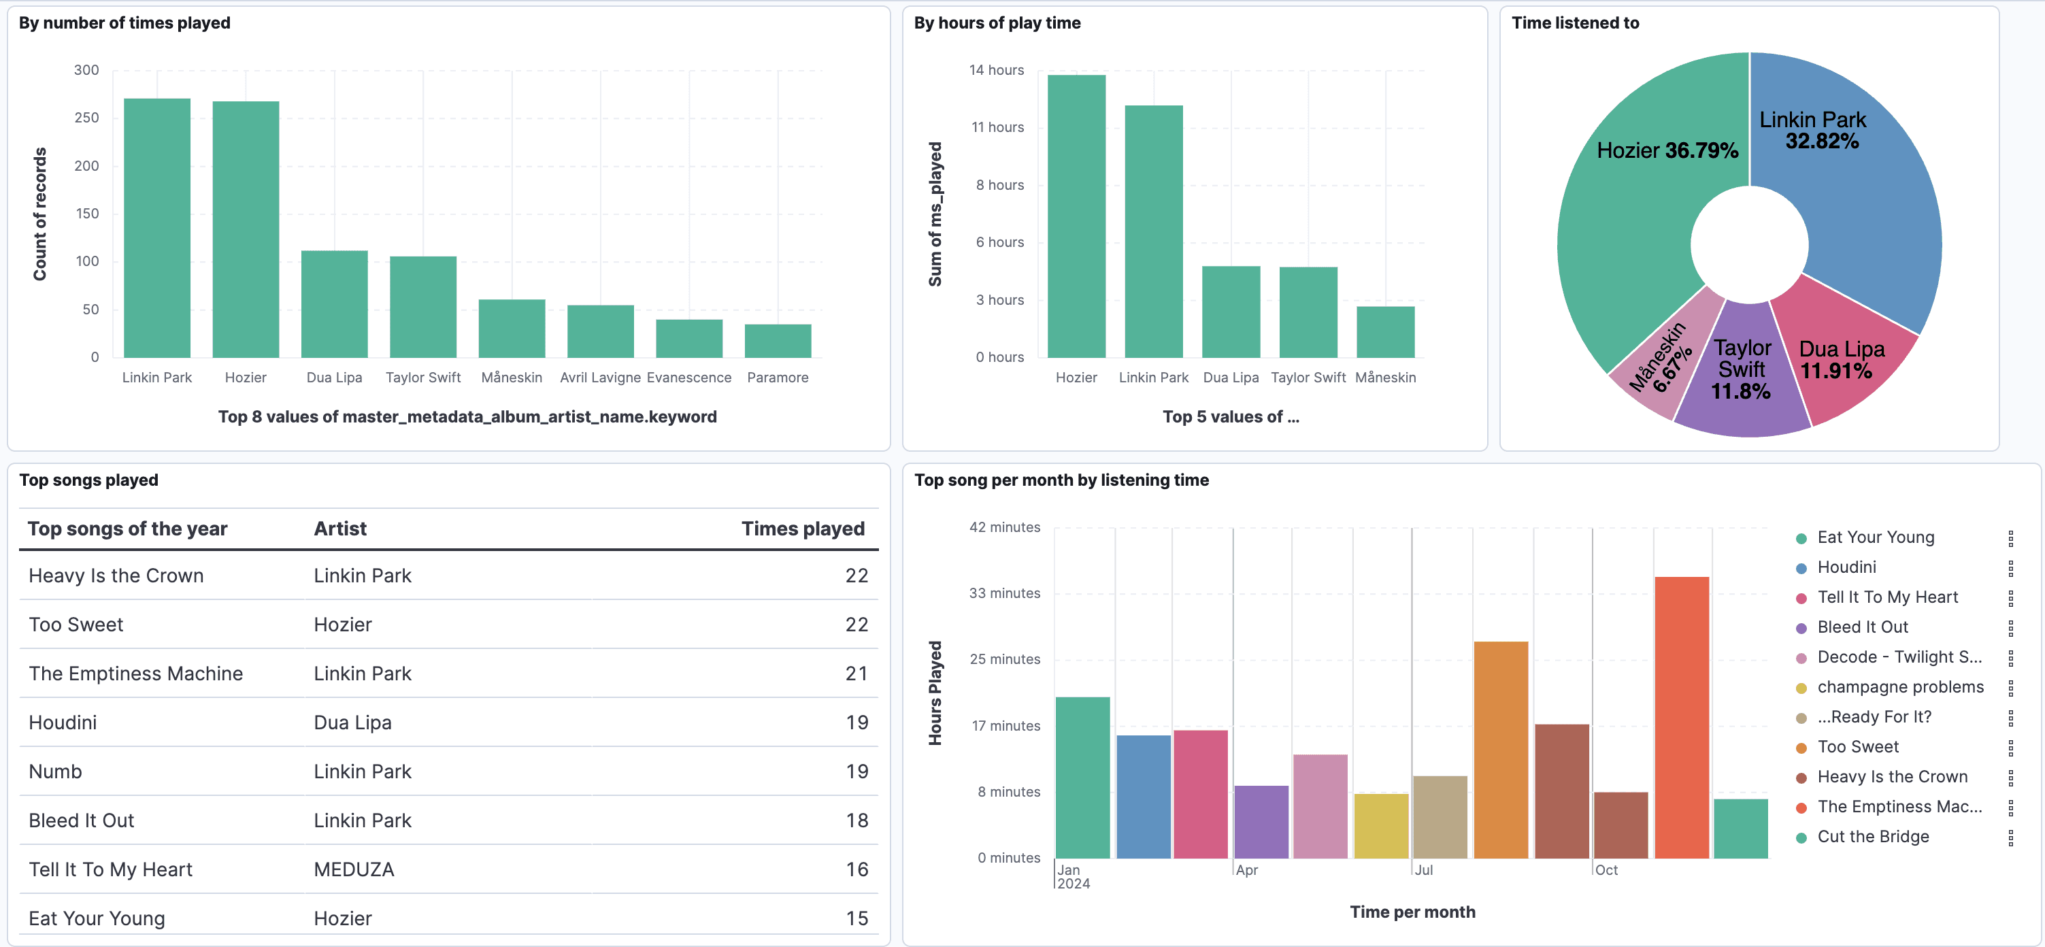Open legend actions for Too Sweet
This screenshot has height=947, width=2045.
click(2012, 746)
